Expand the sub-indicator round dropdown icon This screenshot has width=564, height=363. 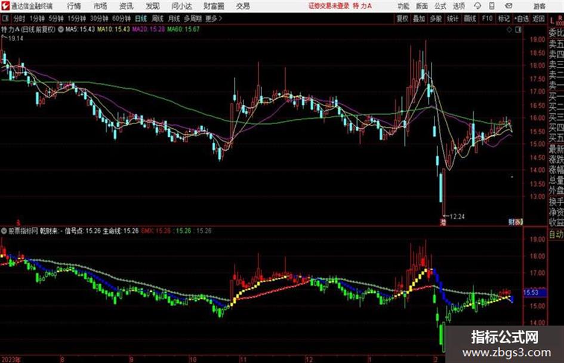tap(4, 231)
